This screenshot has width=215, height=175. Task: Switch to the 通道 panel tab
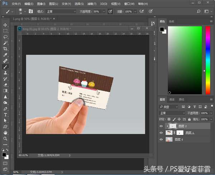(172, 99)
